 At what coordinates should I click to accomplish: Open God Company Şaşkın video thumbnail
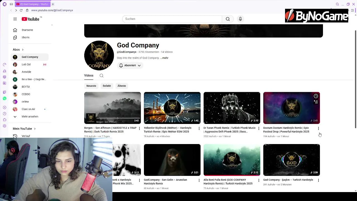pos(291,160)
